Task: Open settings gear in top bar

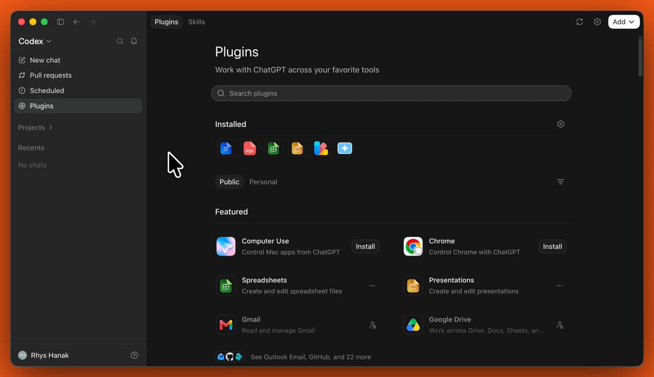Action: pyautogui.click(x=597, y=22)
